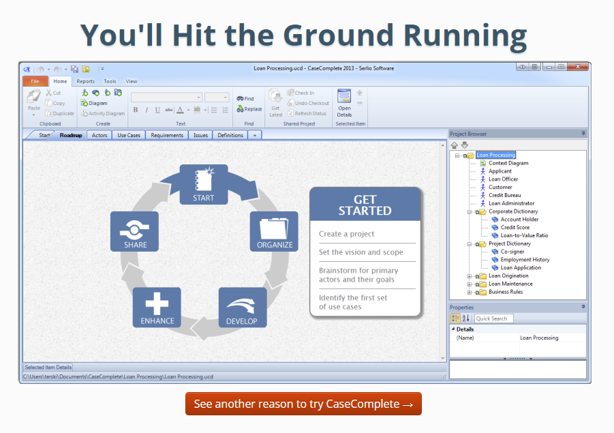Click Refresh Status in Shared Project
This screenshot has height=433, width=614.
tap(307, 113)
